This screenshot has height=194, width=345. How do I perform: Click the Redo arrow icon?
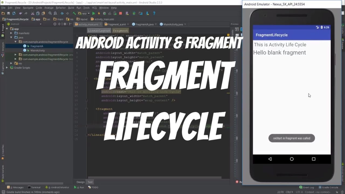[x=26, y=13]
